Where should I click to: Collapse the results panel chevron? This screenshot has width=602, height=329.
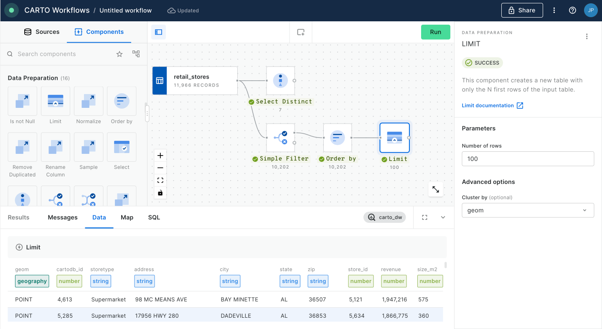click(443, 217)
